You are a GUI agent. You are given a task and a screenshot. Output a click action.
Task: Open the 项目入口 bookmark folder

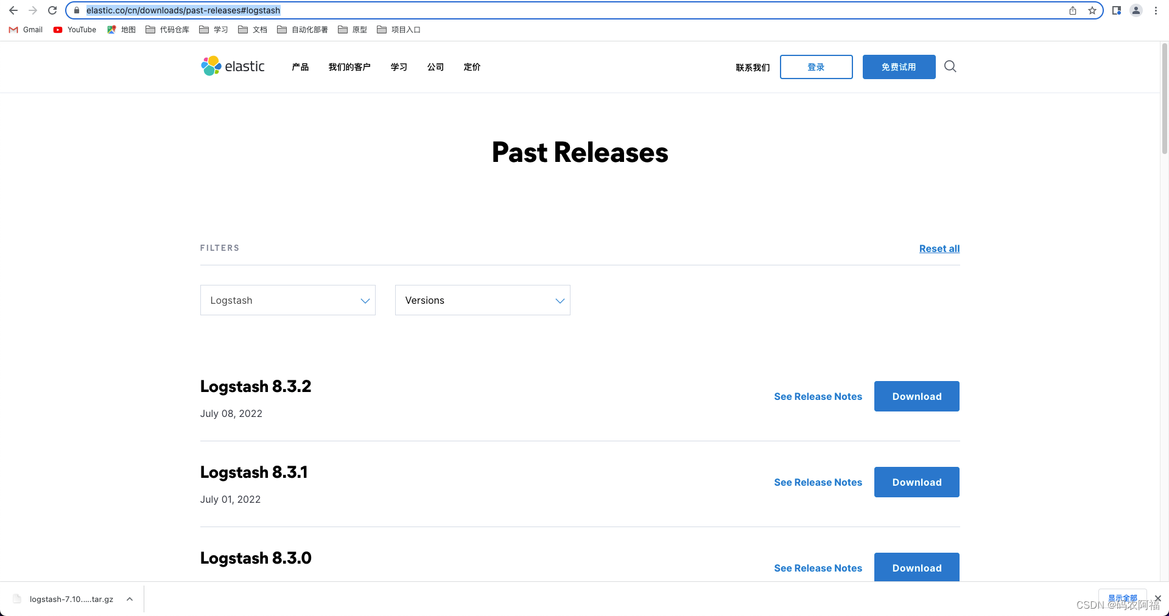pos(399,30)
